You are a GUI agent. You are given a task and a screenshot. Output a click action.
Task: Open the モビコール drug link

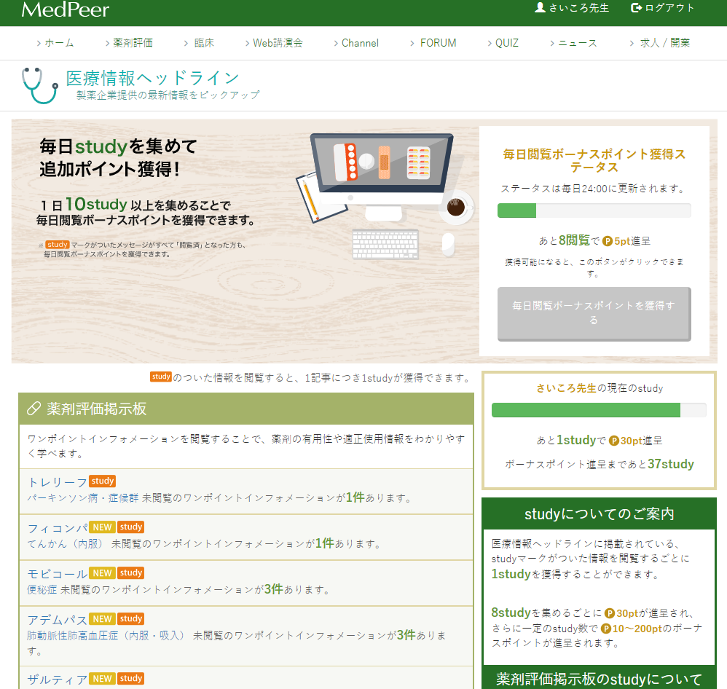tap(58, 574)
